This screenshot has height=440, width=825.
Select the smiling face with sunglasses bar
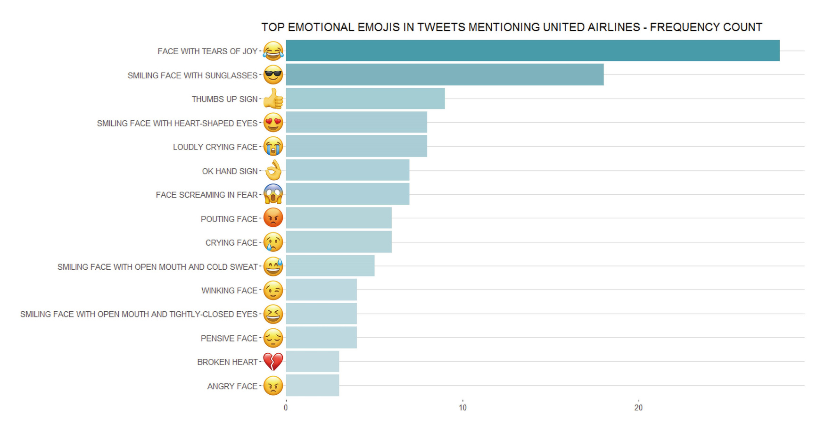coord(445,75)
